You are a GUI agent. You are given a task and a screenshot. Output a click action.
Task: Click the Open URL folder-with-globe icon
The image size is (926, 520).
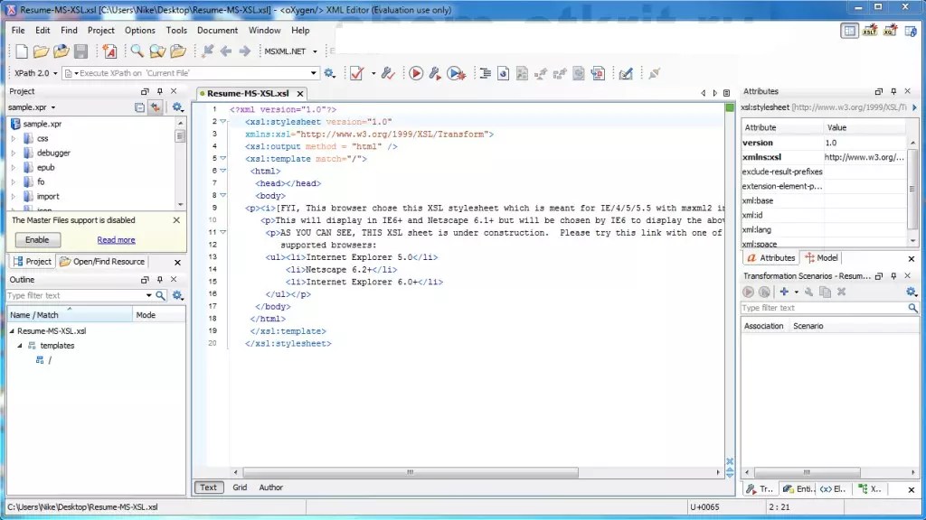(61, 51)
